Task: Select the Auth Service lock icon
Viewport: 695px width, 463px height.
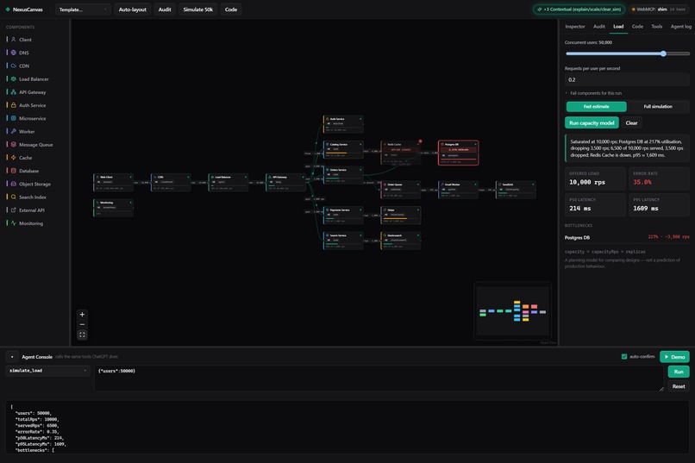Action: click(x=13, y=105)
